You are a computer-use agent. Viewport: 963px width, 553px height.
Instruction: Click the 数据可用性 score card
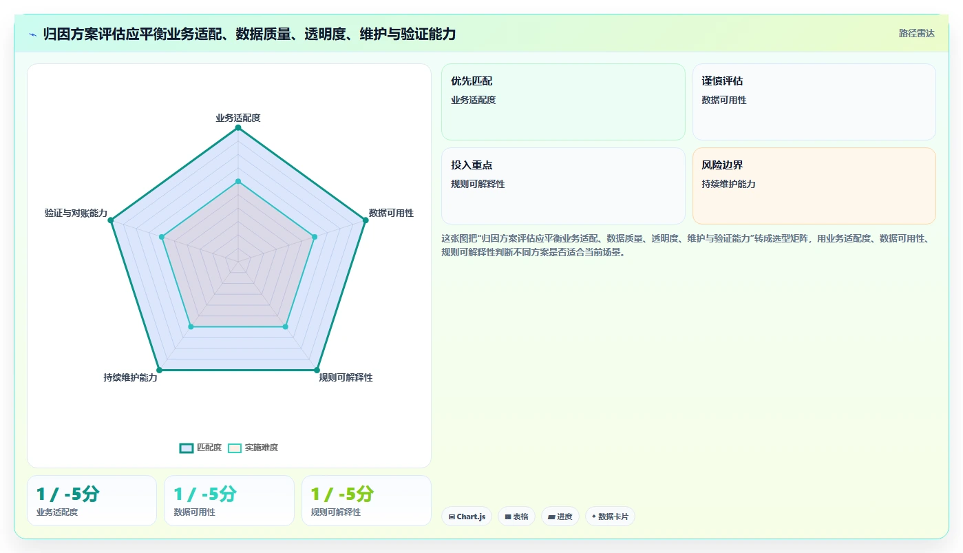click(229, 501)
